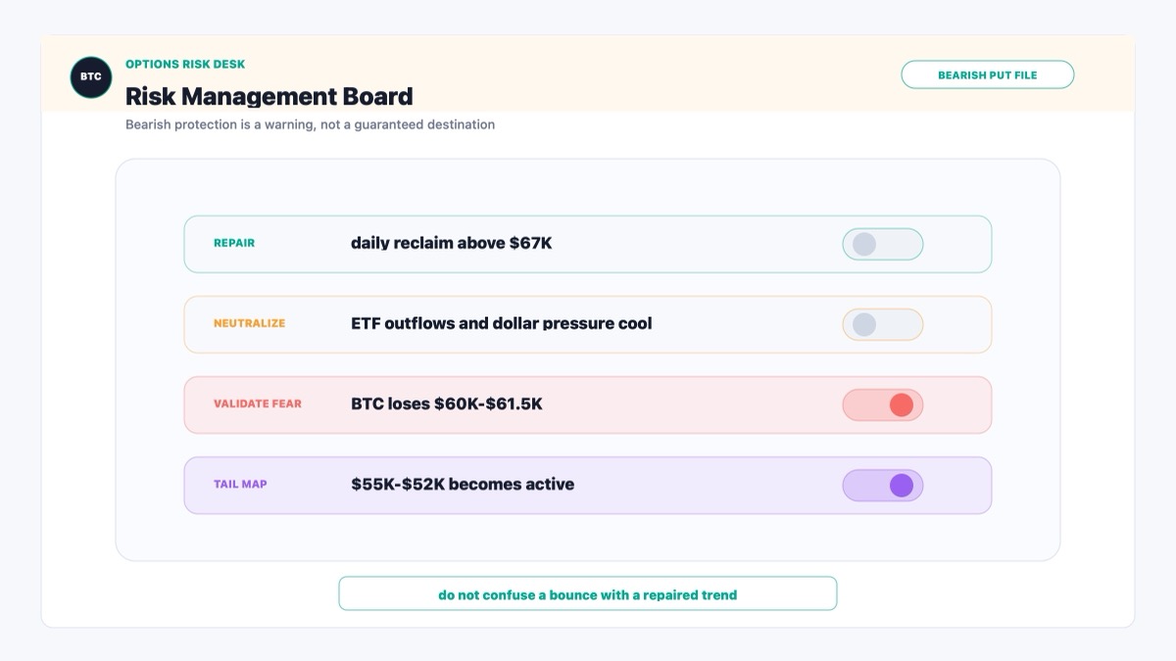Click the Risk Management Board heading
The height and width of the screenshot is (661, 1176).
269,96
